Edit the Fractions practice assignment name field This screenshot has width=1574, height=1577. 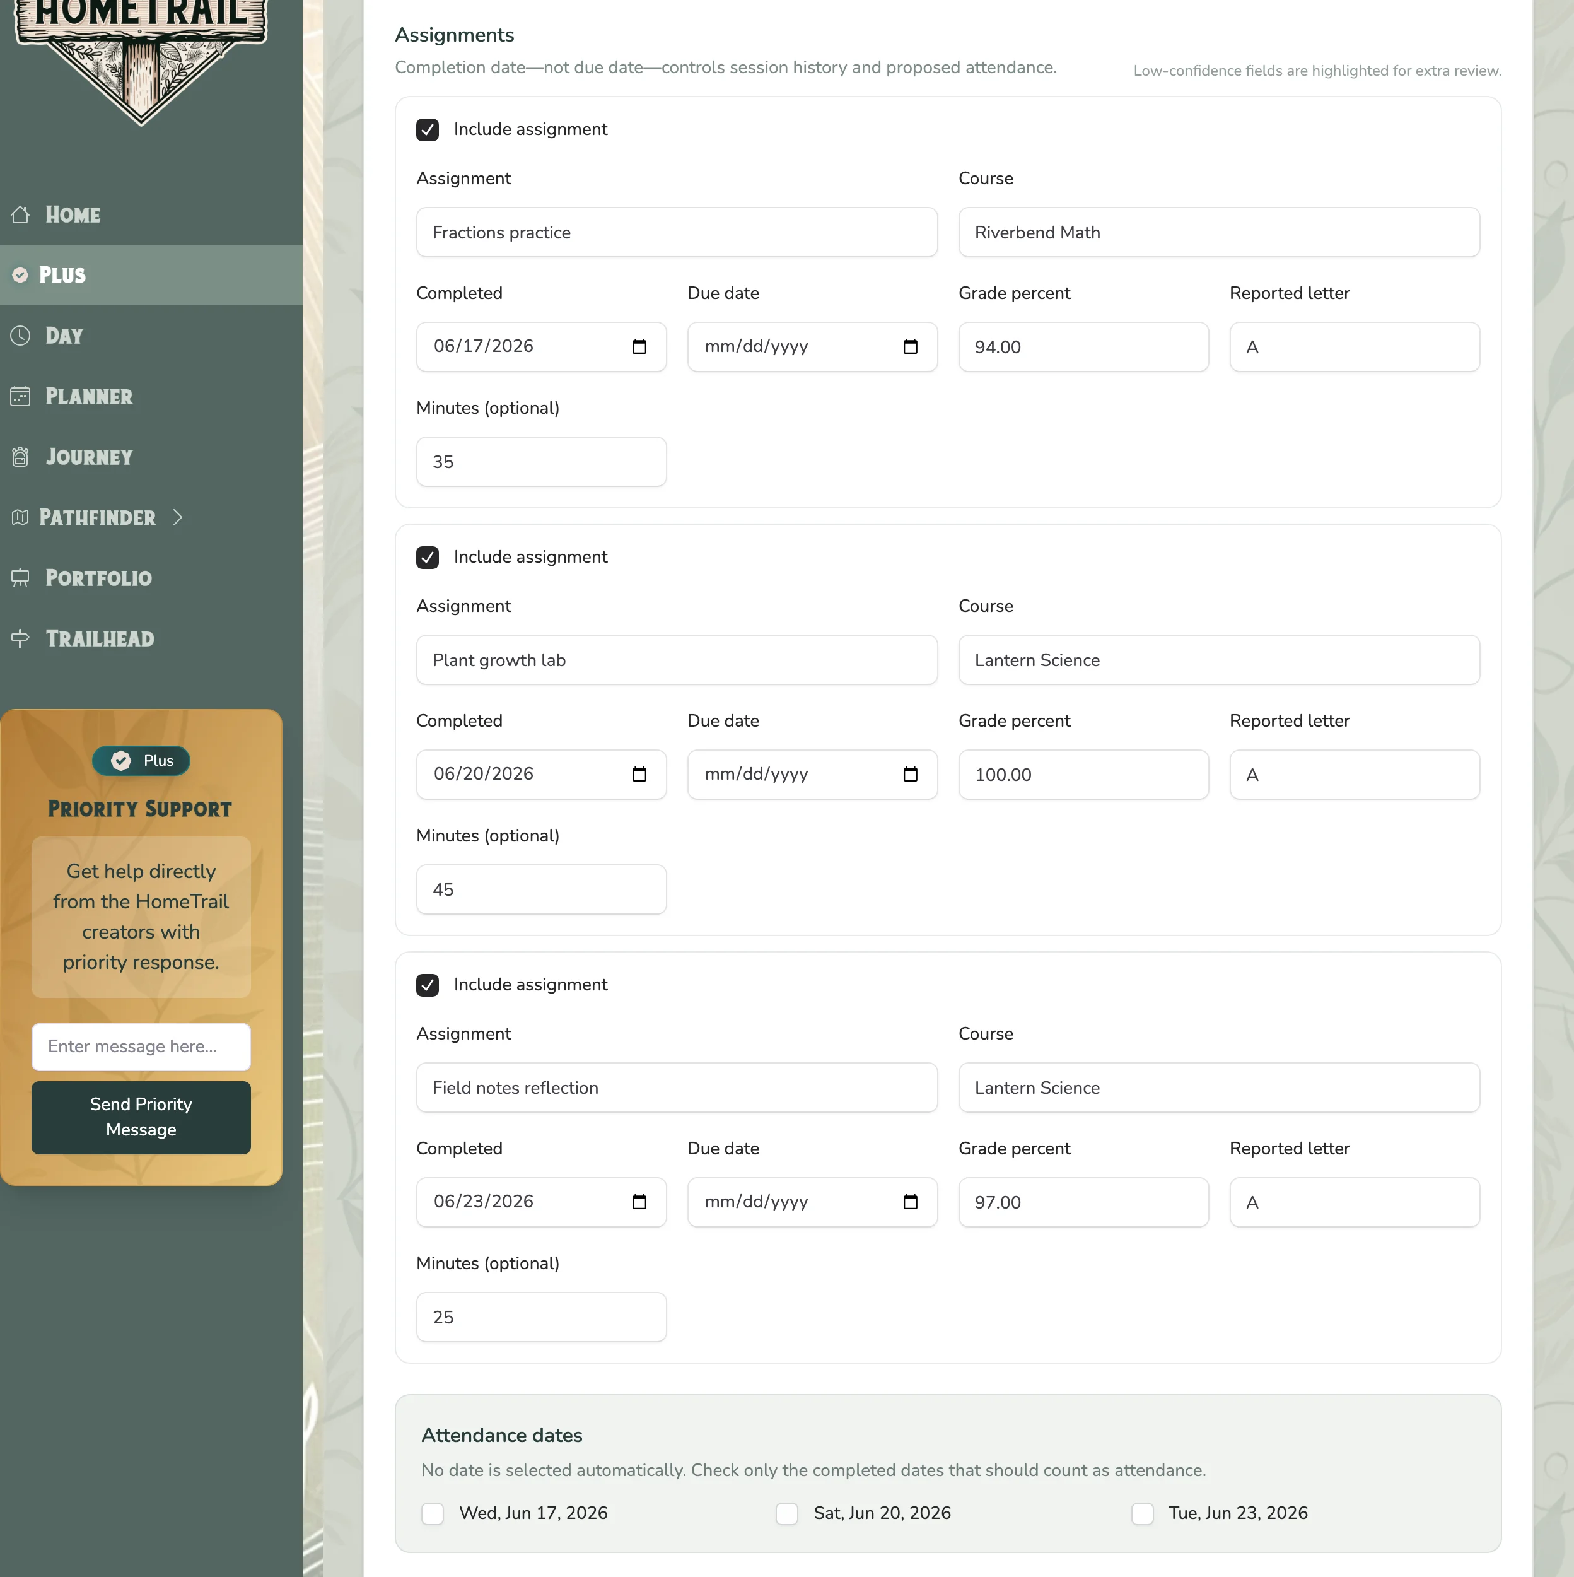pyautogui.click(x=677, y=233)
